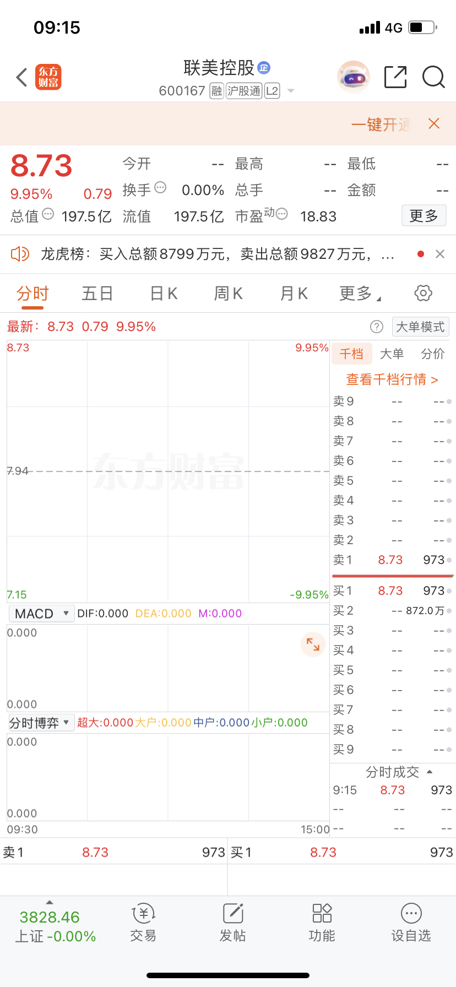Open the 总值 info bubble icon
456x987 pixels.
tap(48, 214)
